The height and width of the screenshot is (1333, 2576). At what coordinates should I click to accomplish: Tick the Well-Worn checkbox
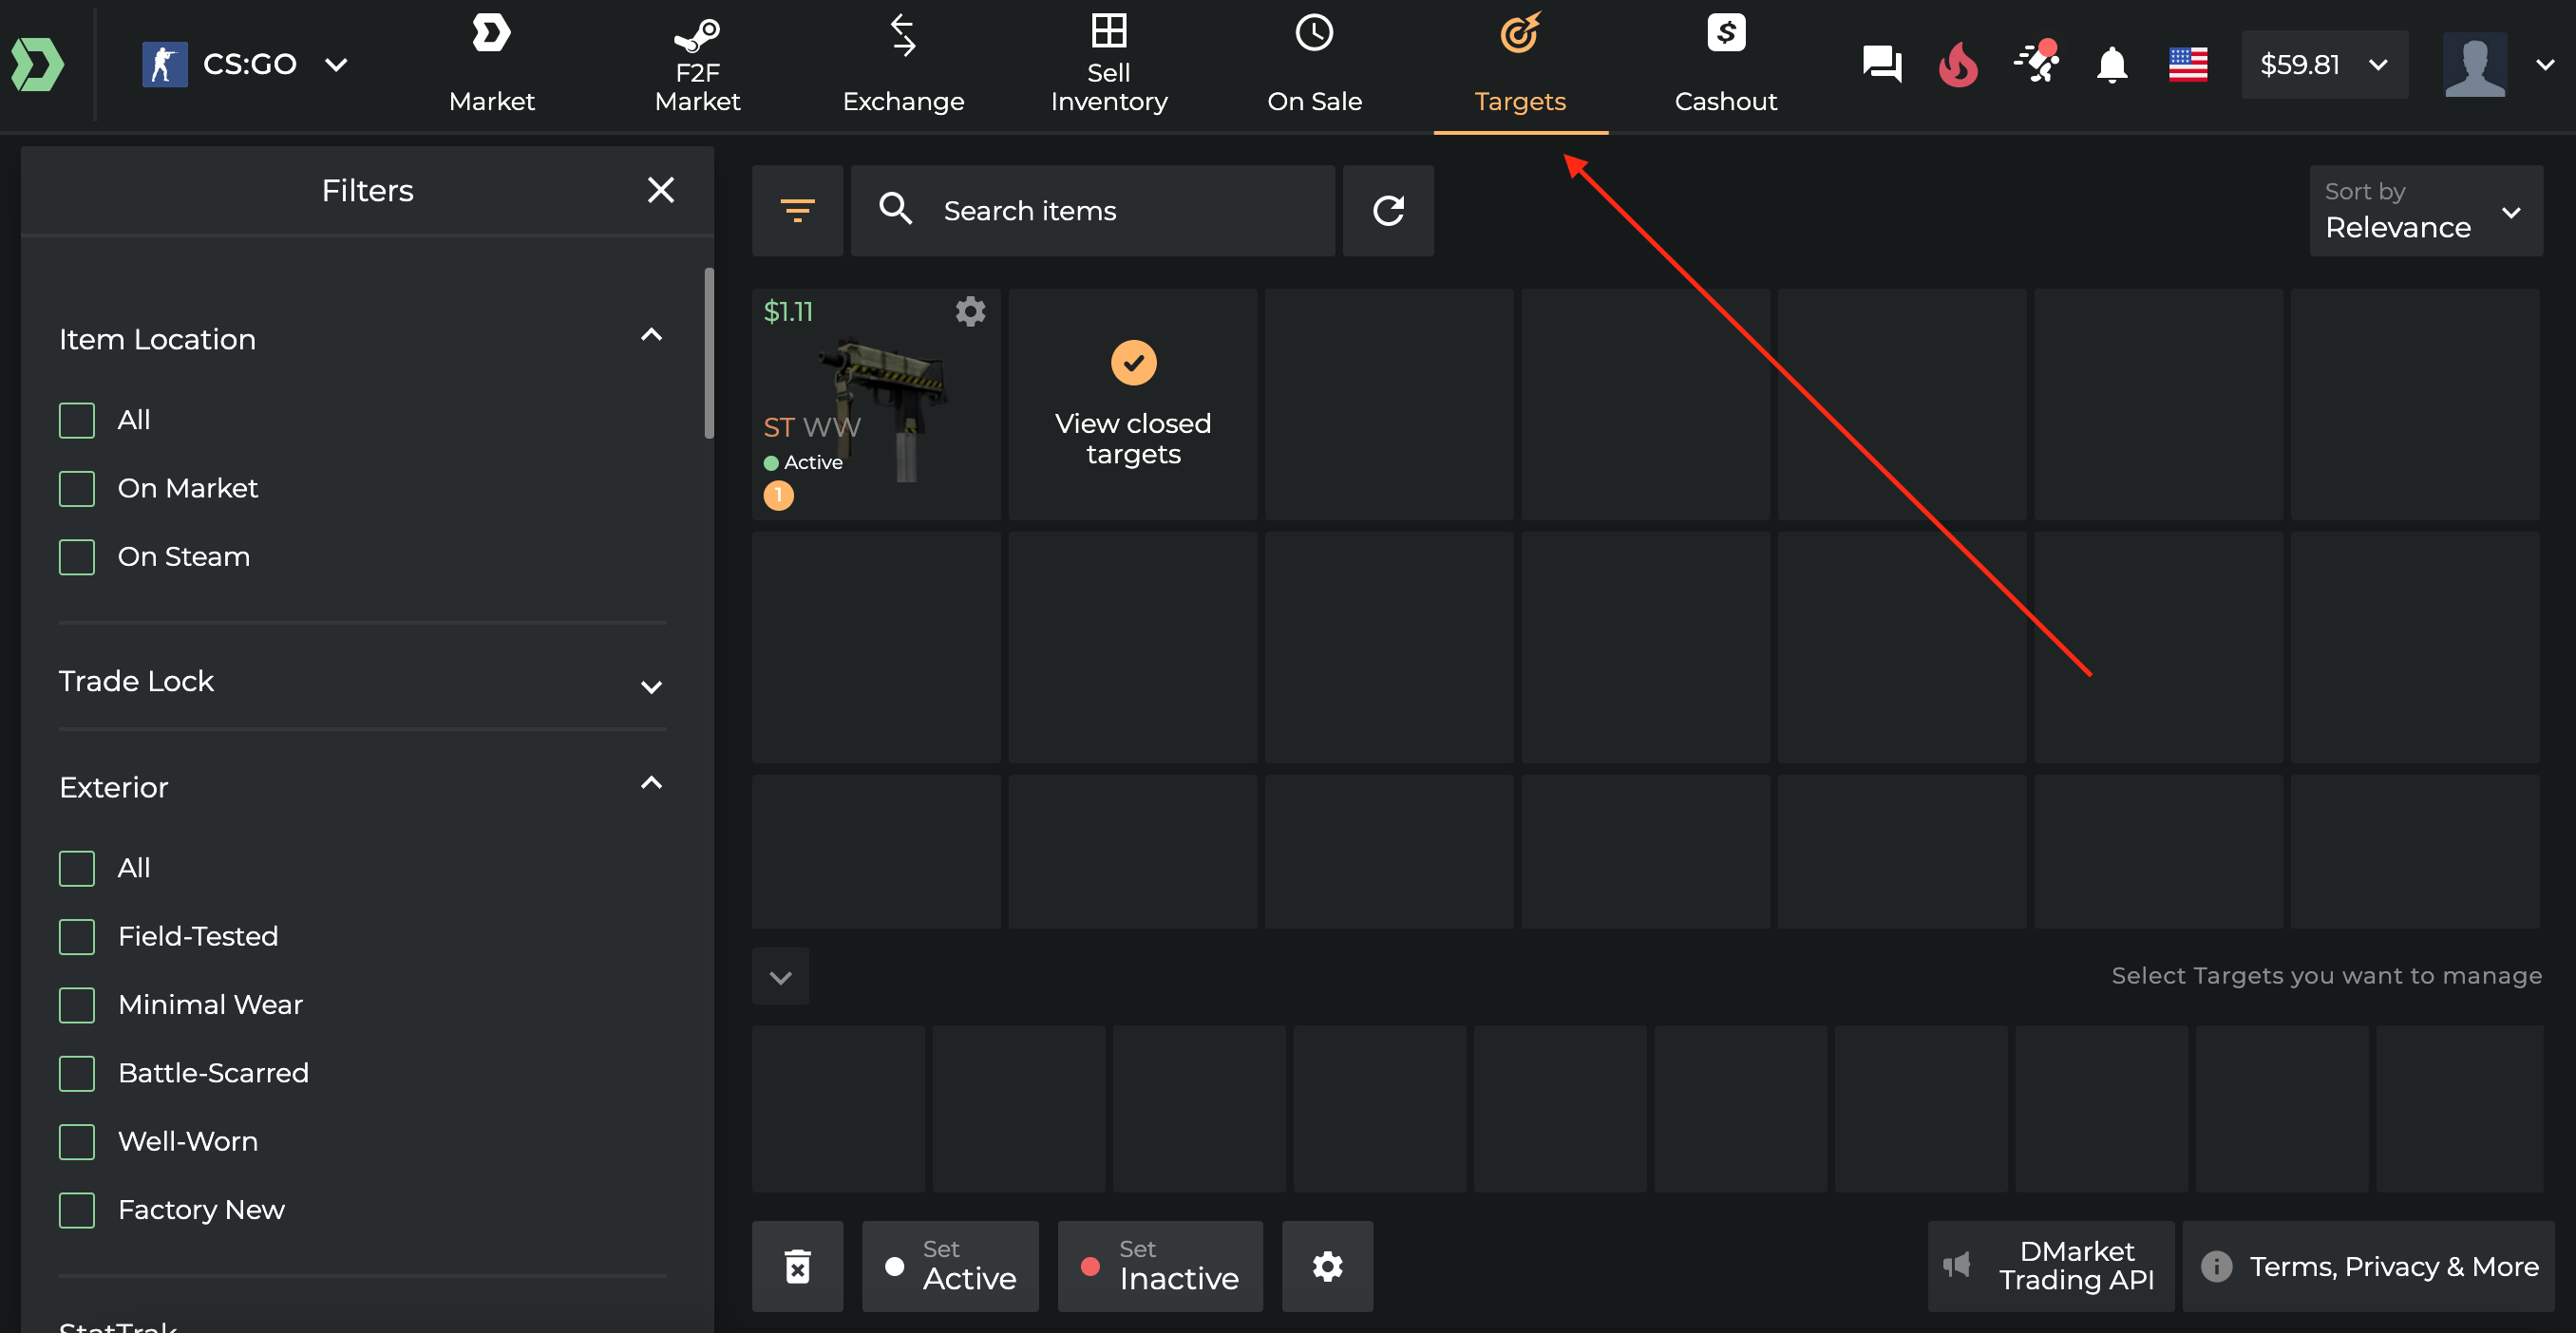tap(77, 1142)
